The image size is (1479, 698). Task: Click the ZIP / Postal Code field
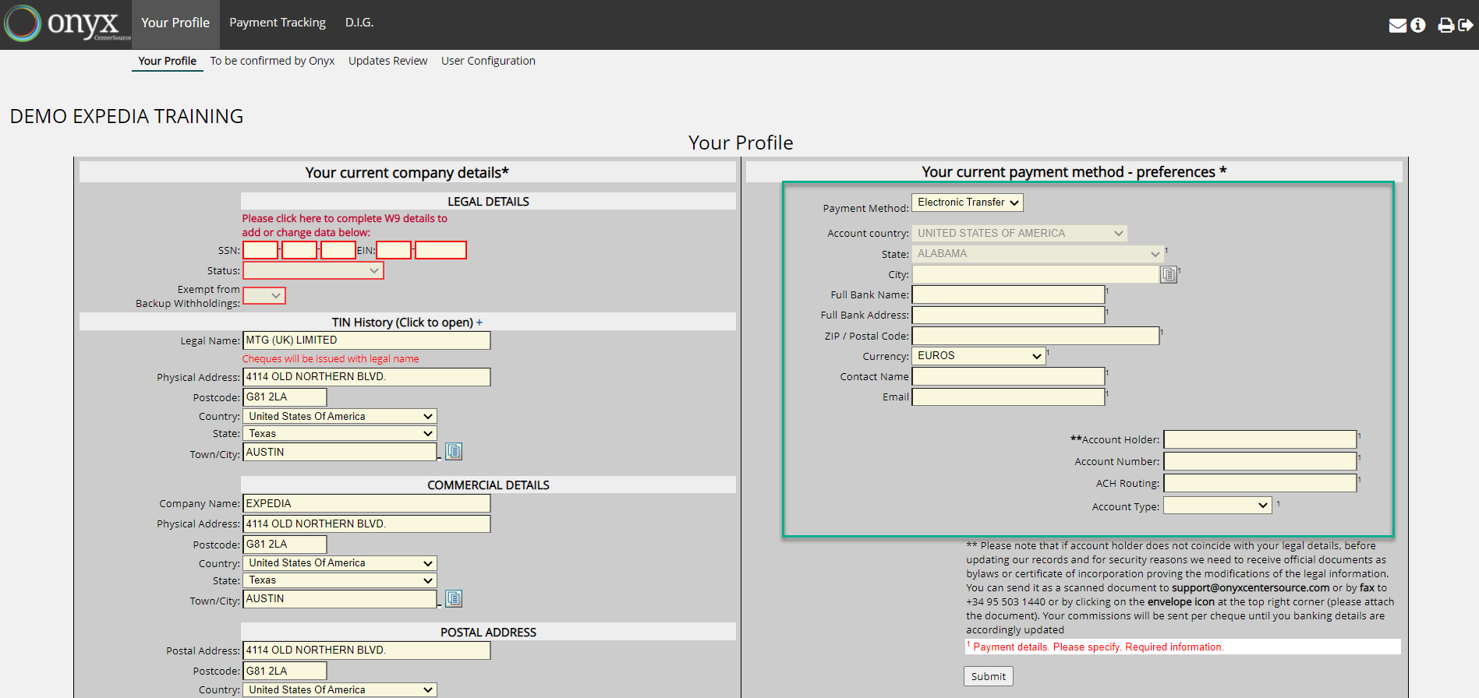1035,336
